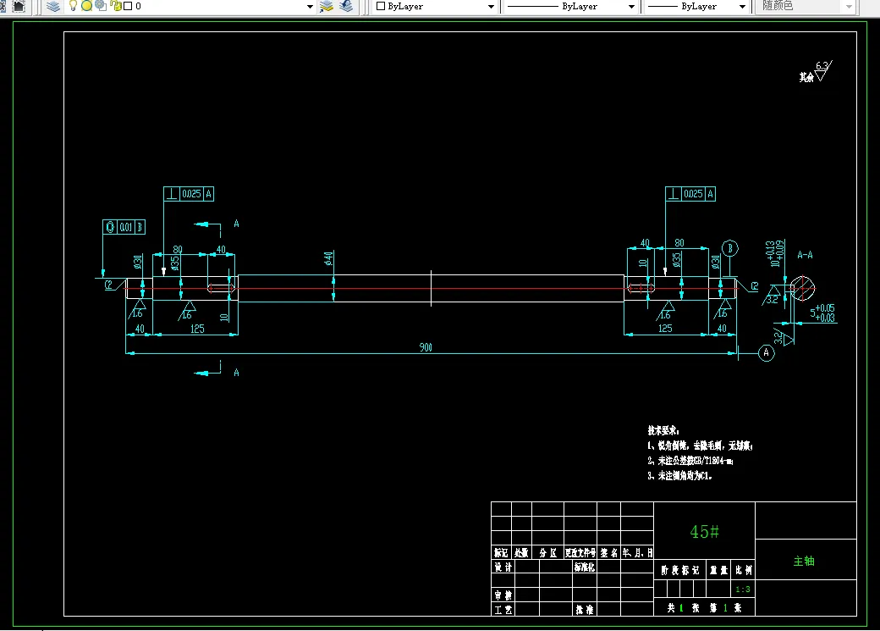This screenshot has height=631, width=880.
Task: Make object's layer current icon
Action: [x=327, y=6]
